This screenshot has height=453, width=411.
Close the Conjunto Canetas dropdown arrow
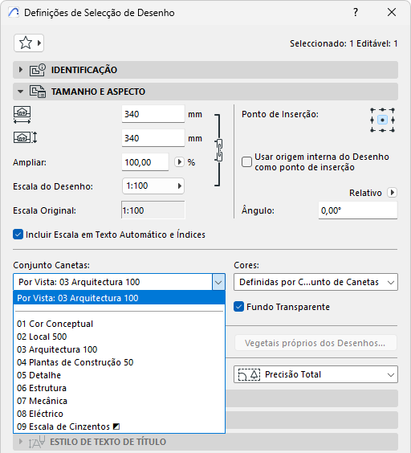(x=218, y=282)
